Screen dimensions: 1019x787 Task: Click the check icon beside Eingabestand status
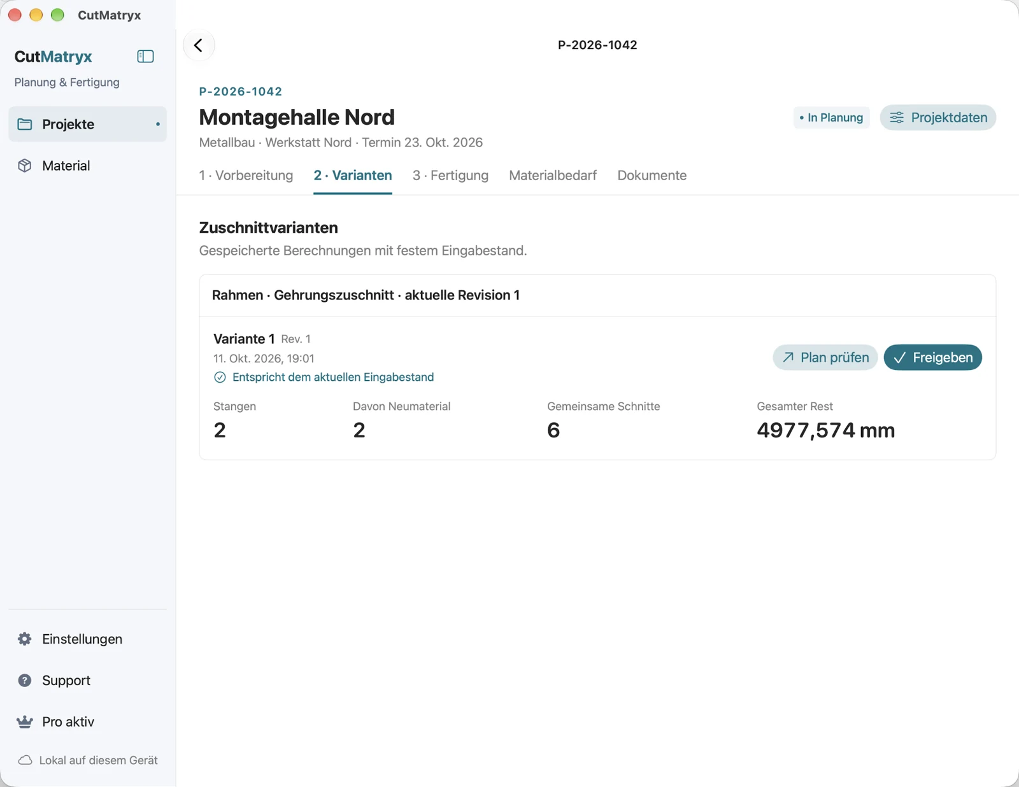pyautogui.click(x=220, y=378)
